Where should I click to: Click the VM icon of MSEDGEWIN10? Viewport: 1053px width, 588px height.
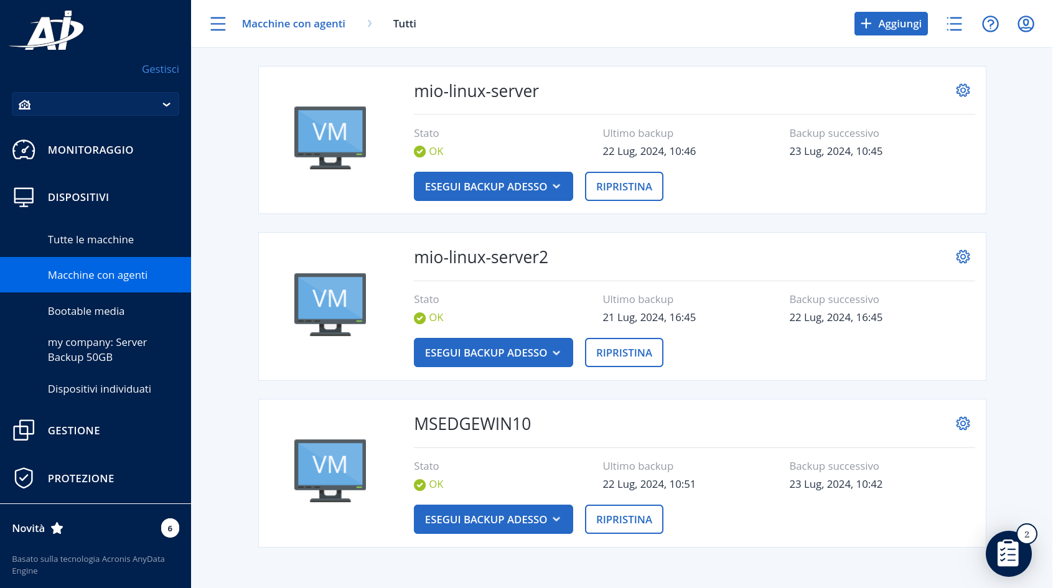[330, 470]
